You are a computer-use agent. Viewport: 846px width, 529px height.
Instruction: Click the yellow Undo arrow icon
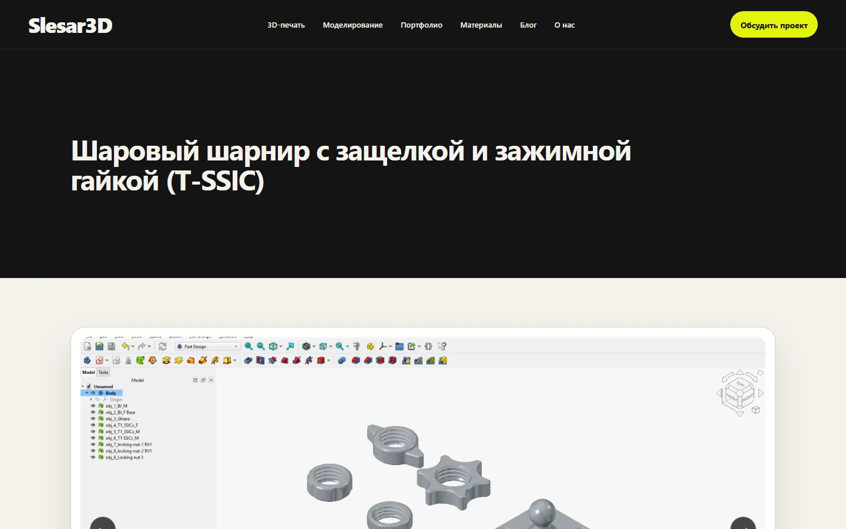(125, 347)
